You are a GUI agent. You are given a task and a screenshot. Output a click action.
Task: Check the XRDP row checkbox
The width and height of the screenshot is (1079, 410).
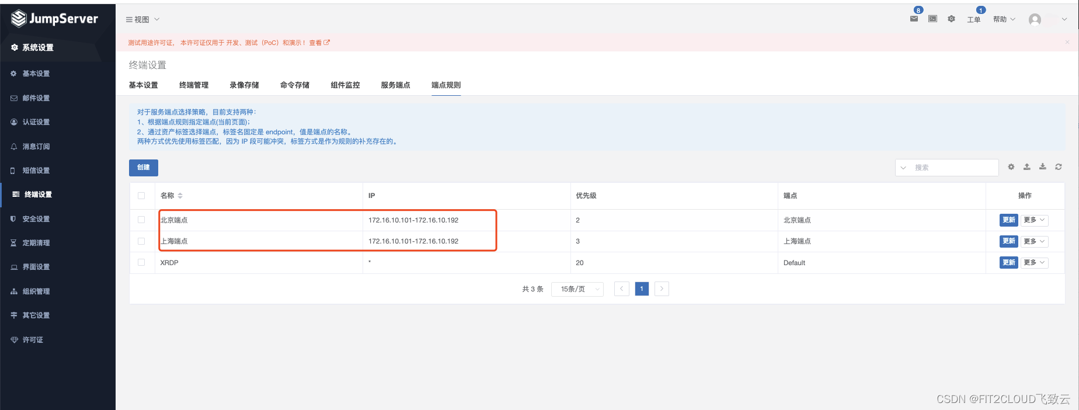coord(141,262)
